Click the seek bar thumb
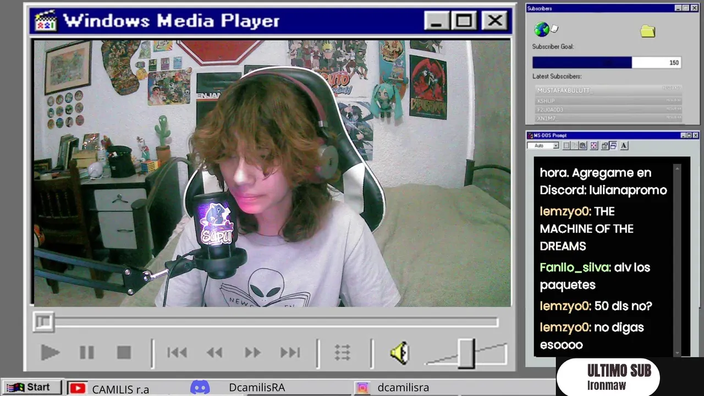This screenshot has height=396, width=704. click(43, 322)
